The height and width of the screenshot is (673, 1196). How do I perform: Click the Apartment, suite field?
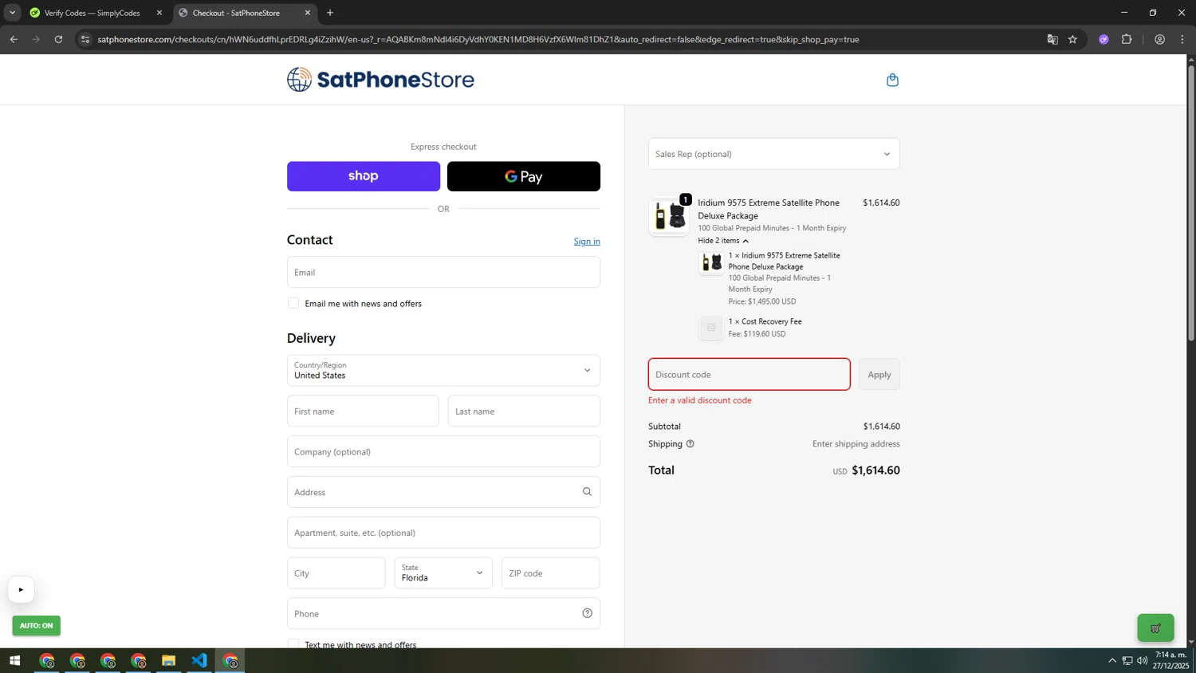[443, 533]
